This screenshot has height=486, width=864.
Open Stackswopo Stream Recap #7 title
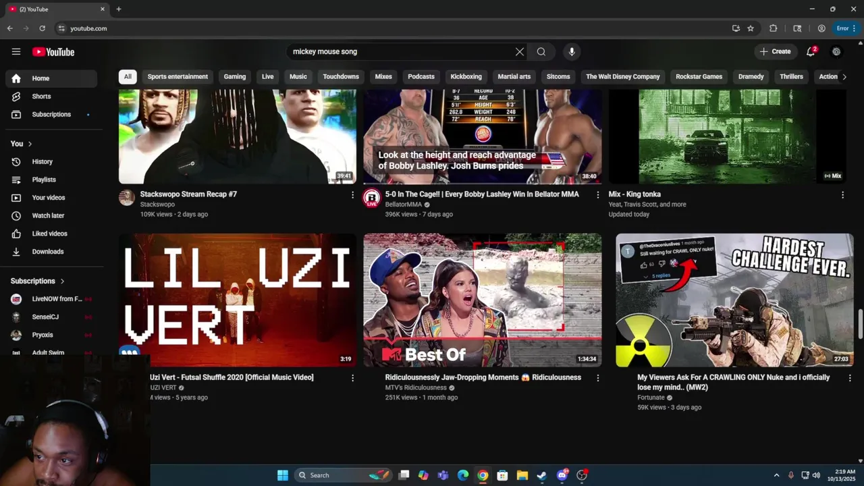click(x=188, y=194)
